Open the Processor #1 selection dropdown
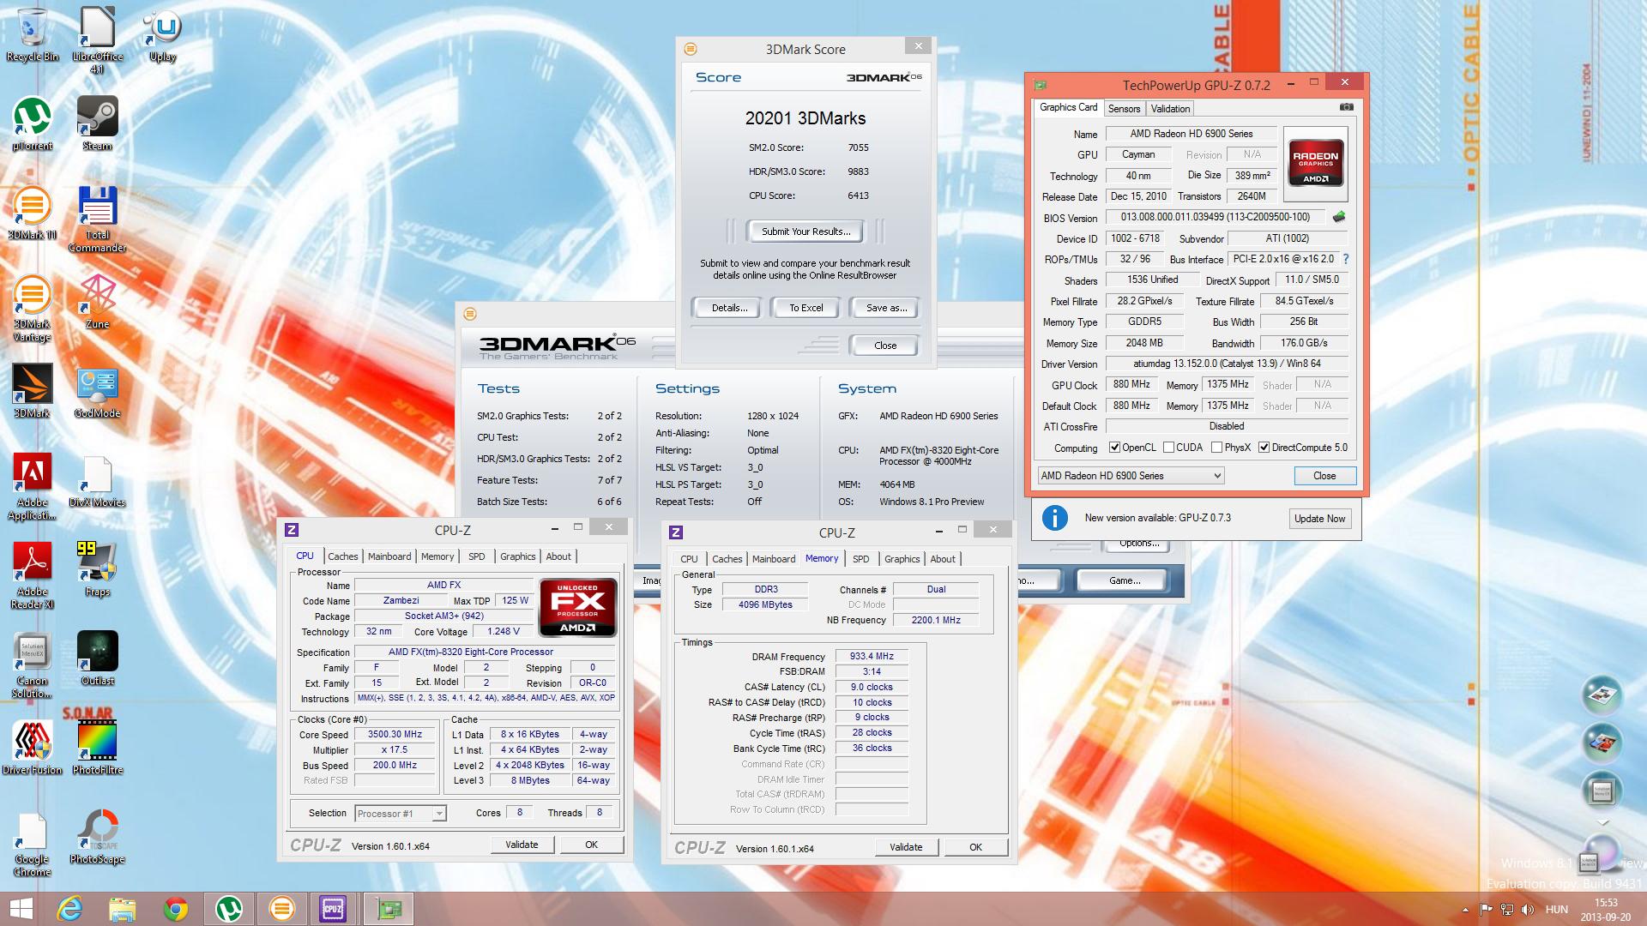 click(401, 813)
